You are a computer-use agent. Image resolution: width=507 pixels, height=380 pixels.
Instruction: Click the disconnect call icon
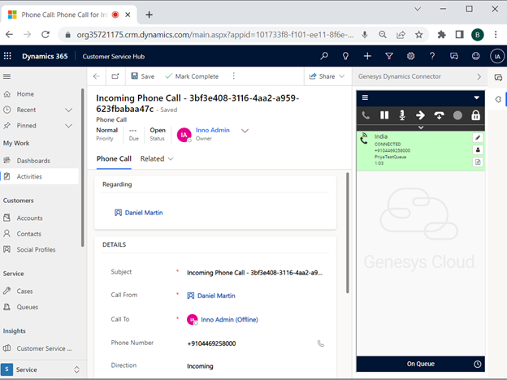tap(440, 115)
